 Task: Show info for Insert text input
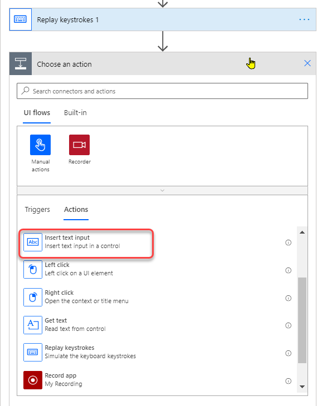pos(289,242)
